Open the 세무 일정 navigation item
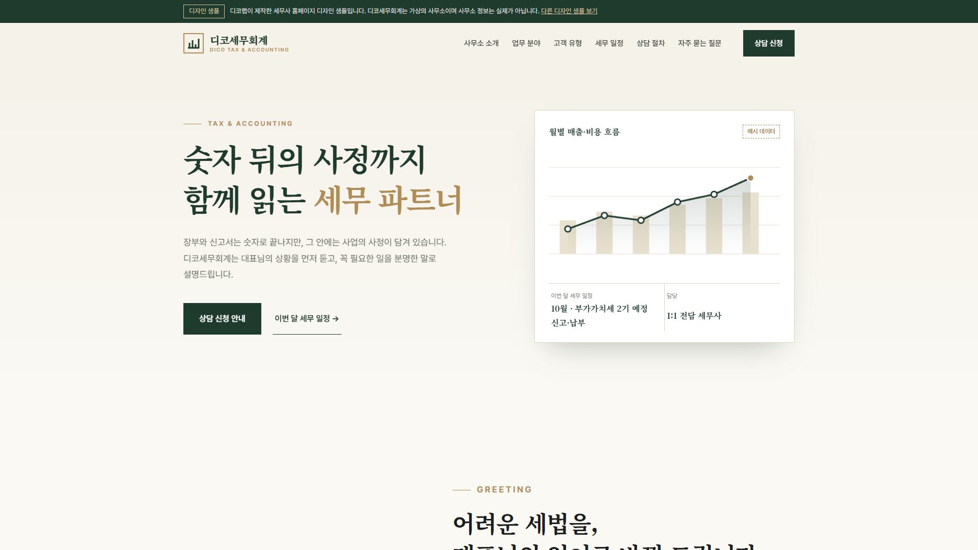The width and height of the screenshot is (978, 550). (x=609, y=43)
